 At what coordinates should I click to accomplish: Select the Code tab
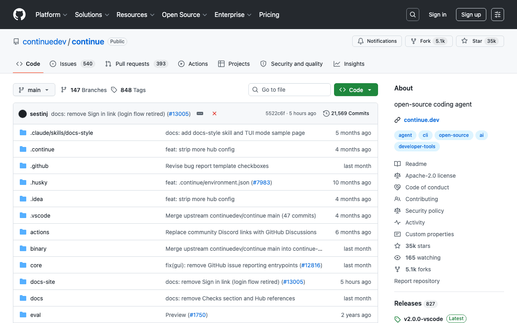click(28, 64)
